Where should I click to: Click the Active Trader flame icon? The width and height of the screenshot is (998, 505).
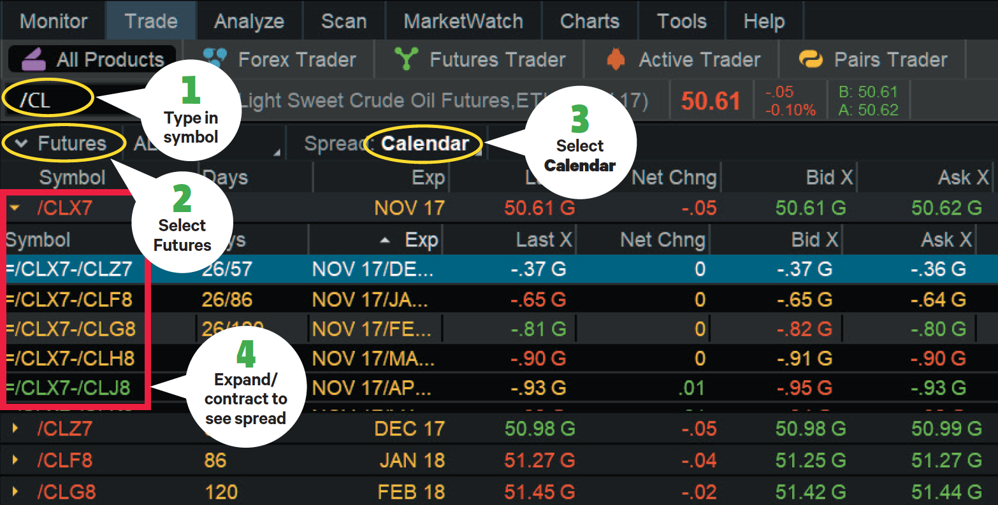pos(616,59)
